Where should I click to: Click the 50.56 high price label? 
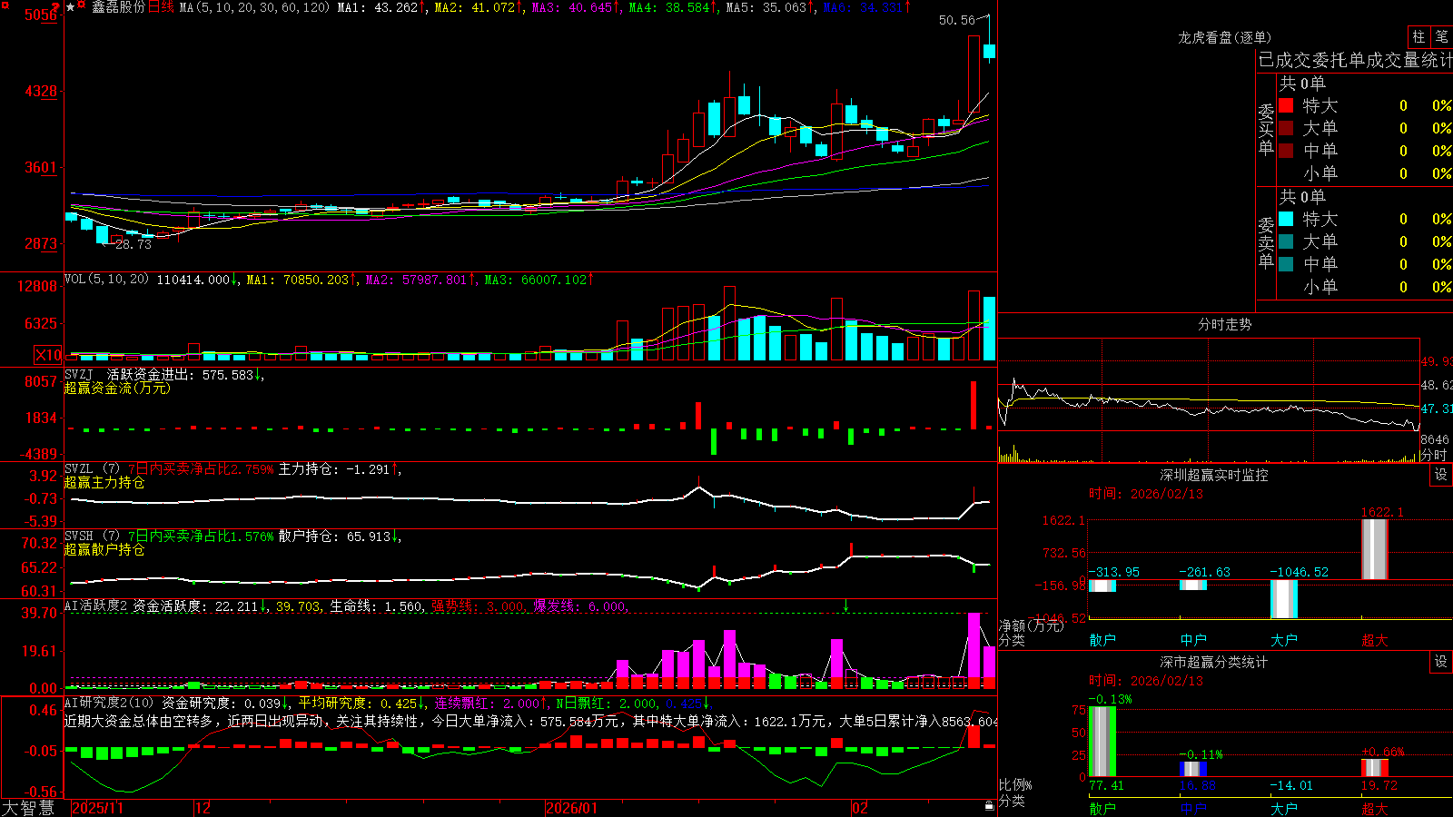click(x=957, y=20)
